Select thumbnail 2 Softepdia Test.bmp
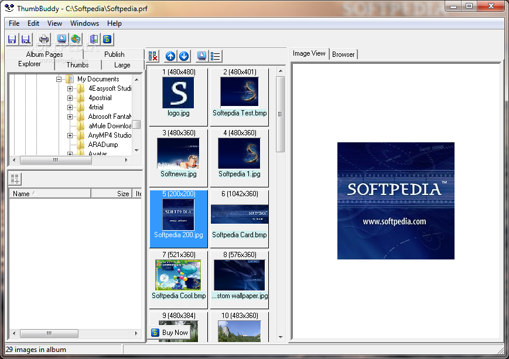This screenshot has width=509, height=359. (240, 96)
